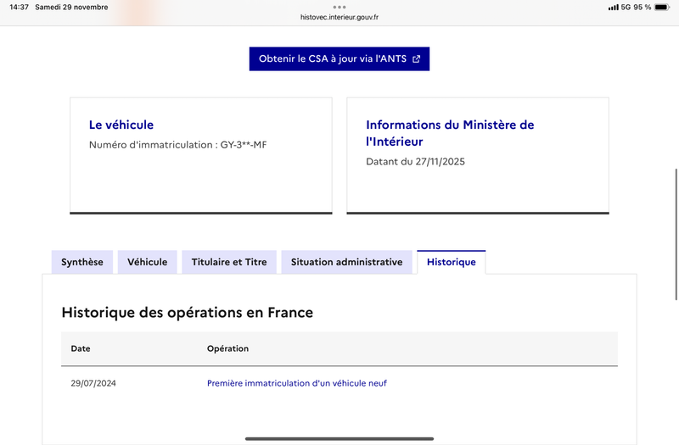Screen dimensions: 679x445
Task: Open the Véhicule tab
Action: [148, 262]
